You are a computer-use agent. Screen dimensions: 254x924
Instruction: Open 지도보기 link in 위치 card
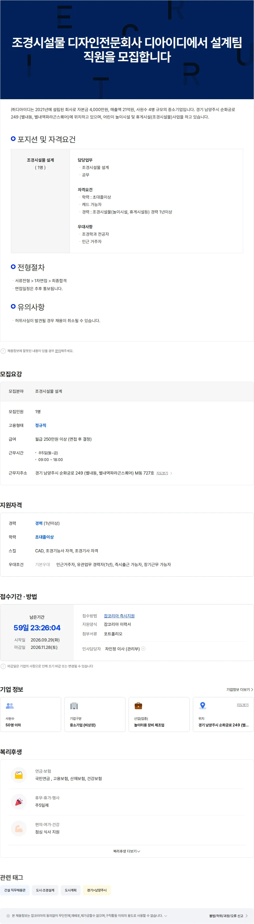(x=243, y=705)
